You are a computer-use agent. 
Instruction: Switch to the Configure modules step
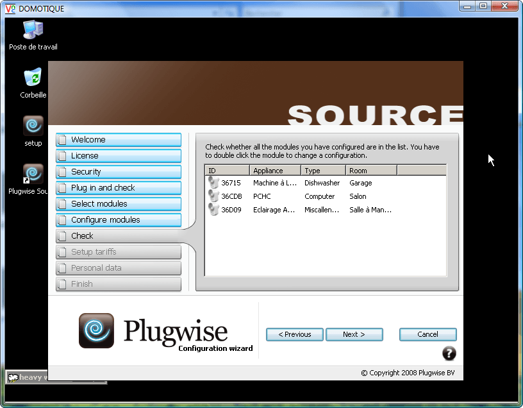pos(119,219)
